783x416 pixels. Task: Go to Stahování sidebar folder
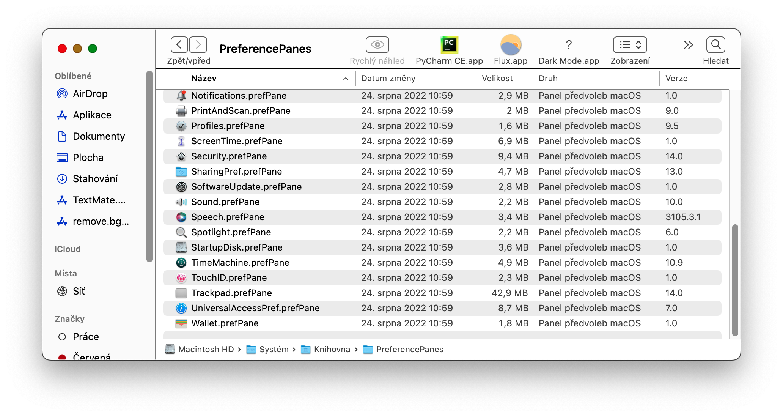[95, 179]
